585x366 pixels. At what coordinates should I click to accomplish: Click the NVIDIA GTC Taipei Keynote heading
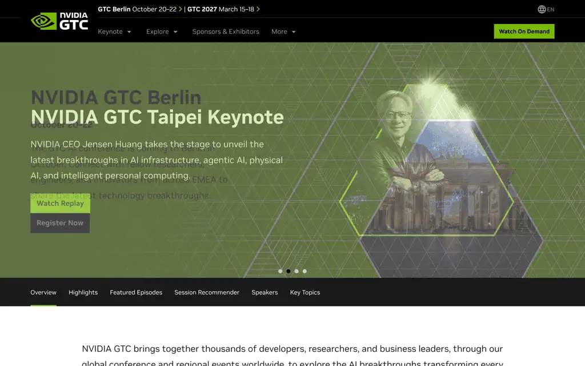[157, 117]
